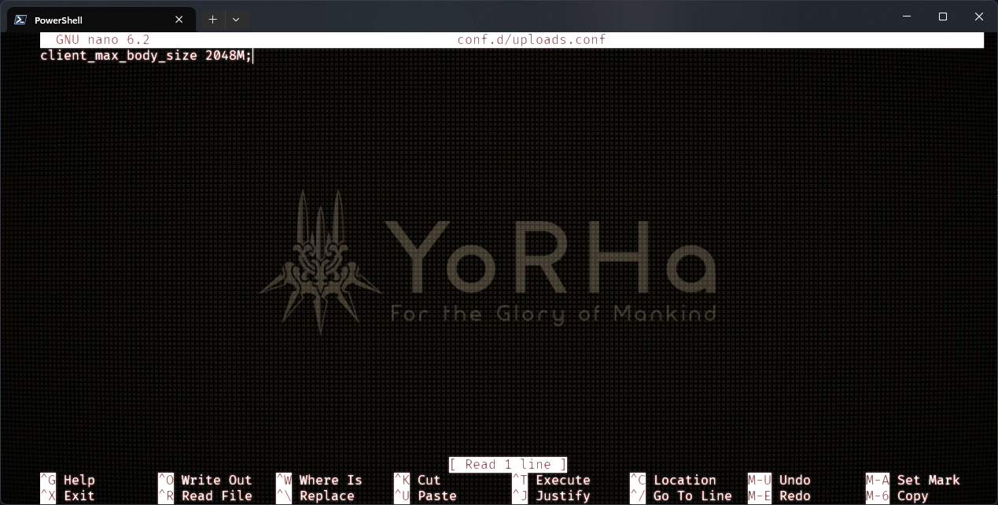Viewport: 998px width, 505px height.
Task: Click the ^U Paste shortcut
Action: click(425, 496)
